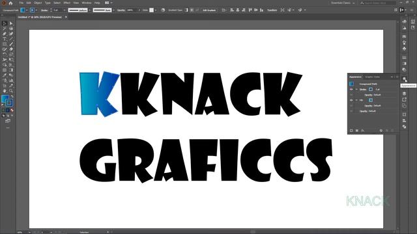Open the Object menu

(38, 3)
